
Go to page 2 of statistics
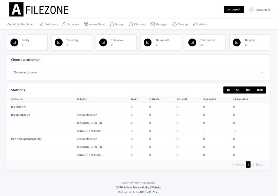(253, 165)
